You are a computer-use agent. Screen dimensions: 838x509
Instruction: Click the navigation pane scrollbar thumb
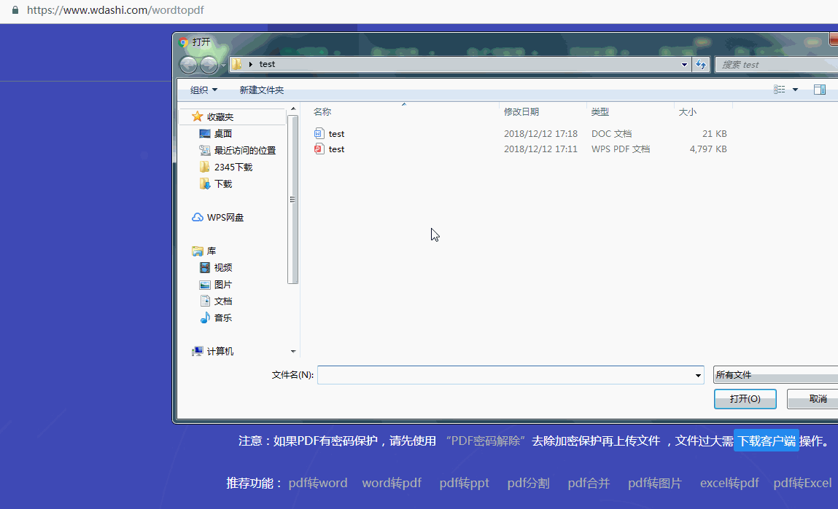pyautogui.click(x=292, y=199)
